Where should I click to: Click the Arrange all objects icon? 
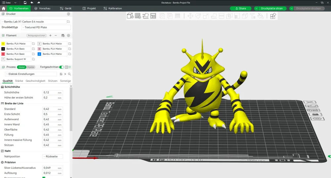point(153,16)
